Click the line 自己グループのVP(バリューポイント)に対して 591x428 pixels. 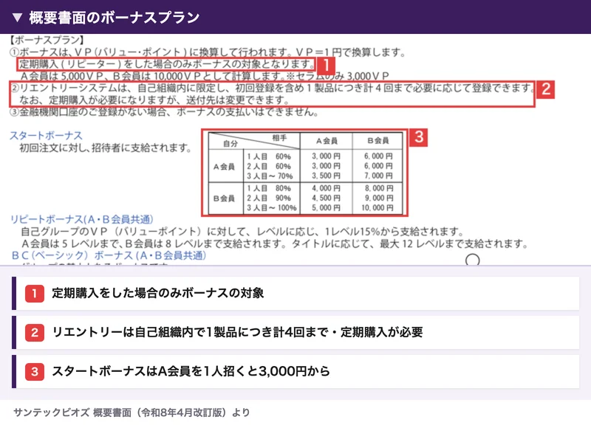click(242, 231)
